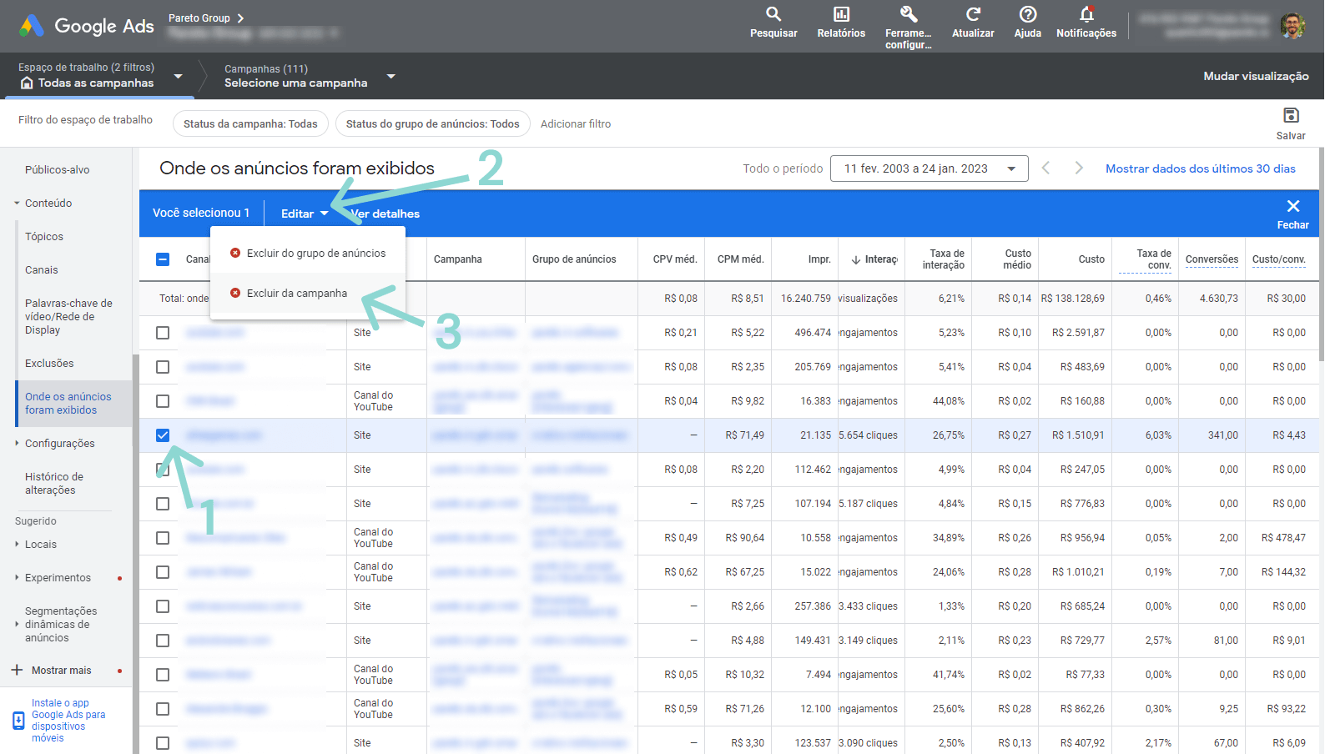Open the date range dropdown
Image resolution: width=1325 pixels, height=754 pixels.
pos(929,168)
